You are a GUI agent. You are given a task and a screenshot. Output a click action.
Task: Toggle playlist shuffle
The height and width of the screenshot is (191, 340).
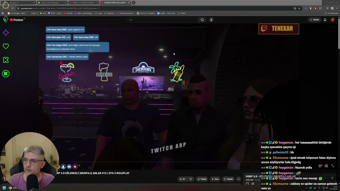[253, 184]
